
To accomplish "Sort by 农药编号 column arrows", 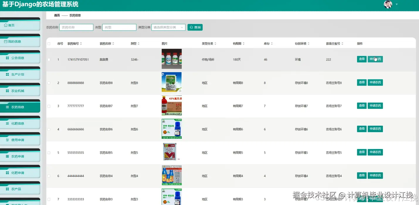I will [x=81, y=44].
